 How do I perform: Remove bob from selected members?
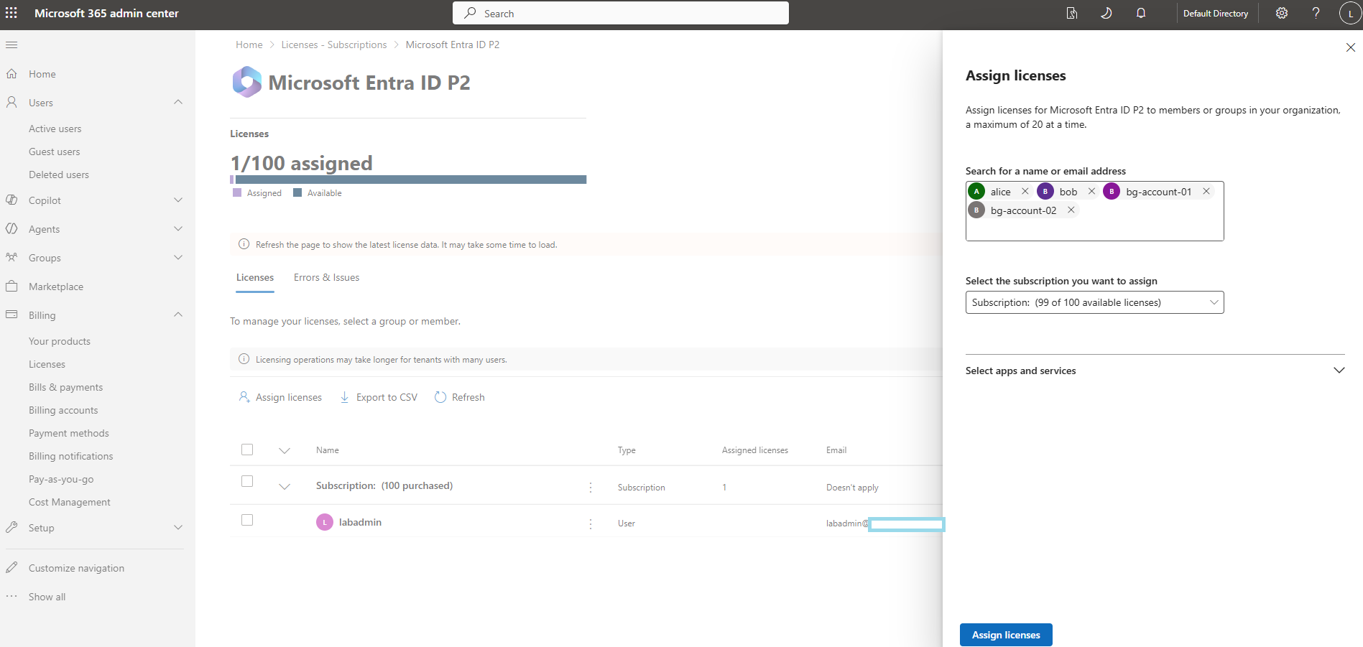[x=1091, y=191]
